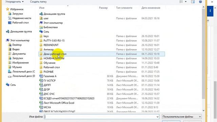Select ДУЗР spreadsheet icon
The image size is (217, 122).
point(41,89)
